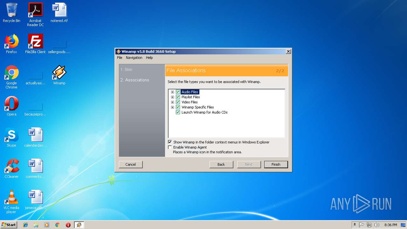This screenshot has height=229, width=407.
Task: Uncheck the Audio Files checkbox
Action: tap(178, 92)
